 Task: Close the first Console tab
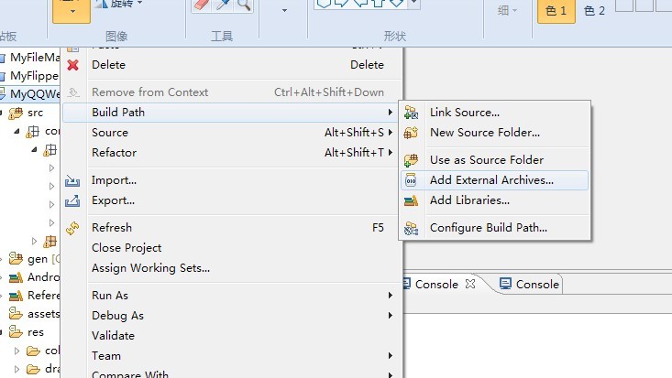(470, 284)
